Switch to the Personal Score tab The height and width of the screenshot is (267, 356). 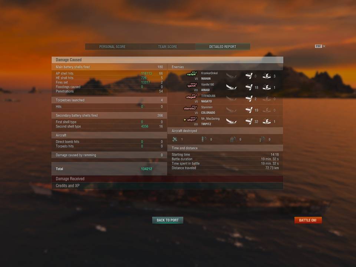pos(112,47)
